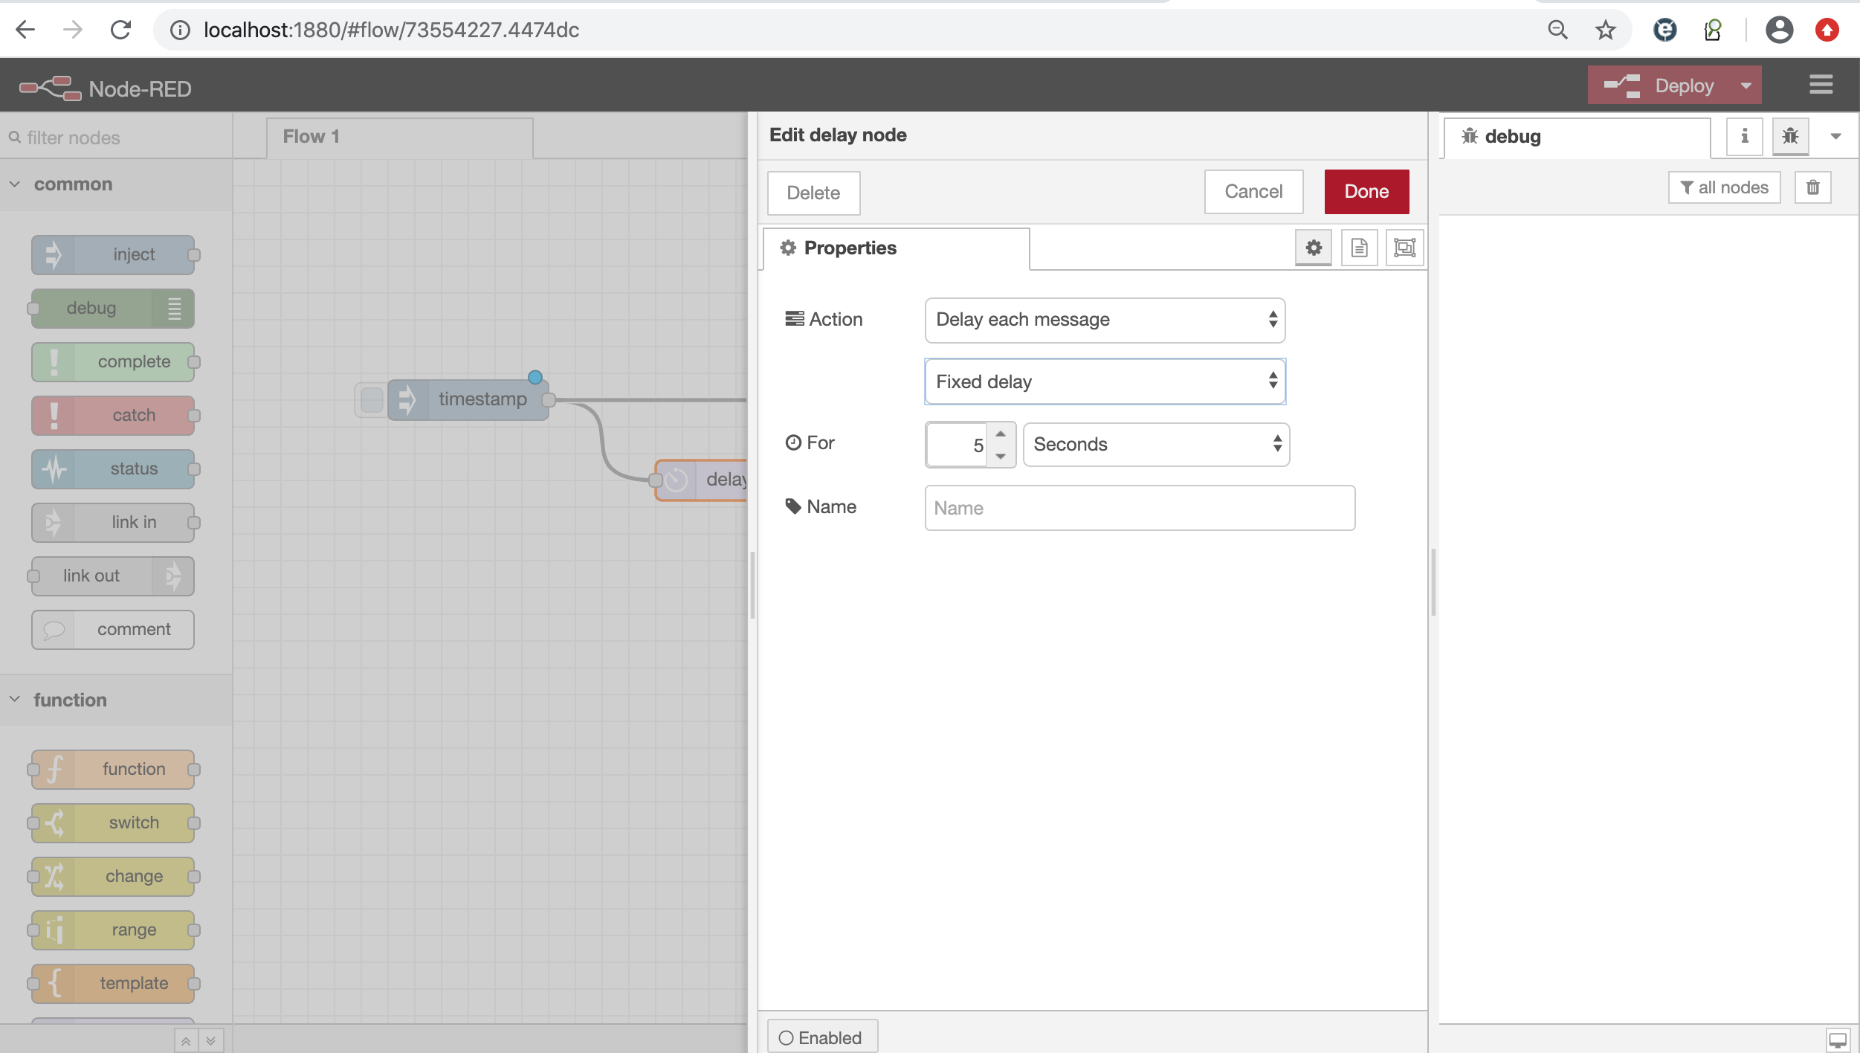Open debug window in new window icon
The height and width of the screenshot is (1053, 1860).
click(x=1838, y=1039)
